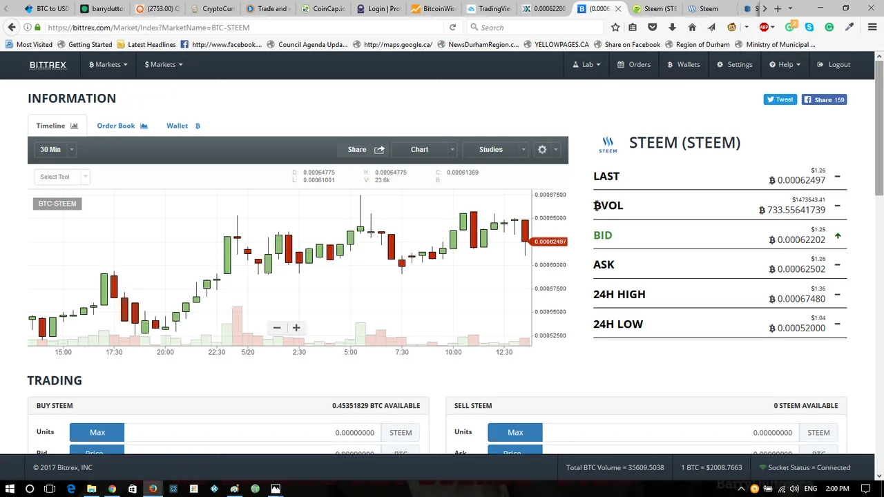Click the Firefox search box
The width and height of the screenshot is (884, 497).
point(535,27)
